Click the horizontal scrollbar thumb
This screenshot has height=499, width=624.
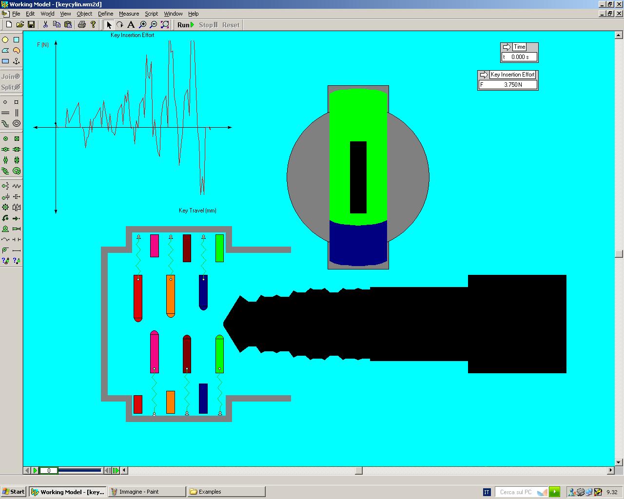[x=359, y=470]
